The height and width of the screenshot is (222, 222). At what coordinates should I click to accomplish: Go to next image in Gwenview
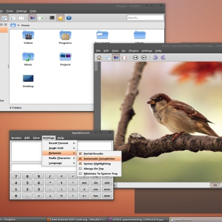pos(144,58)
